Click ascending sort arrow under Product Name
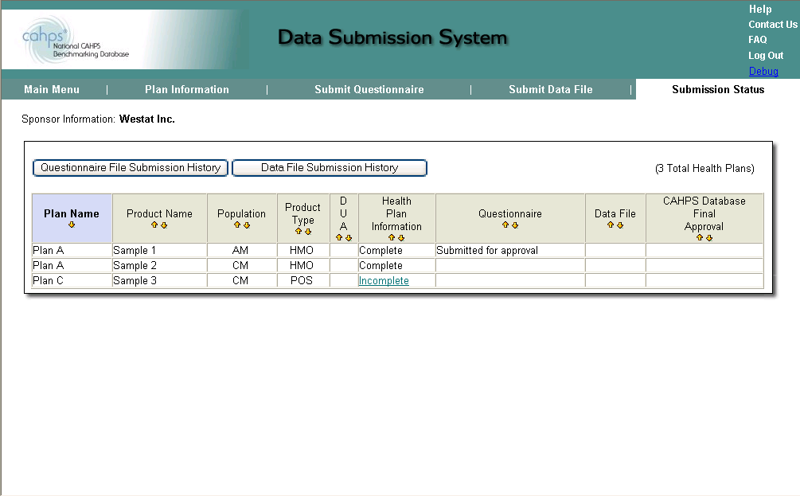The image size is (800, 496). click(x=155, y=225)
